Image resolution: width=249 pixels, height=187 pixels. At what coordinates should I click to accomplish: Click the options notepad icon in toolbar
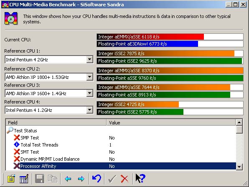point(11,179)
